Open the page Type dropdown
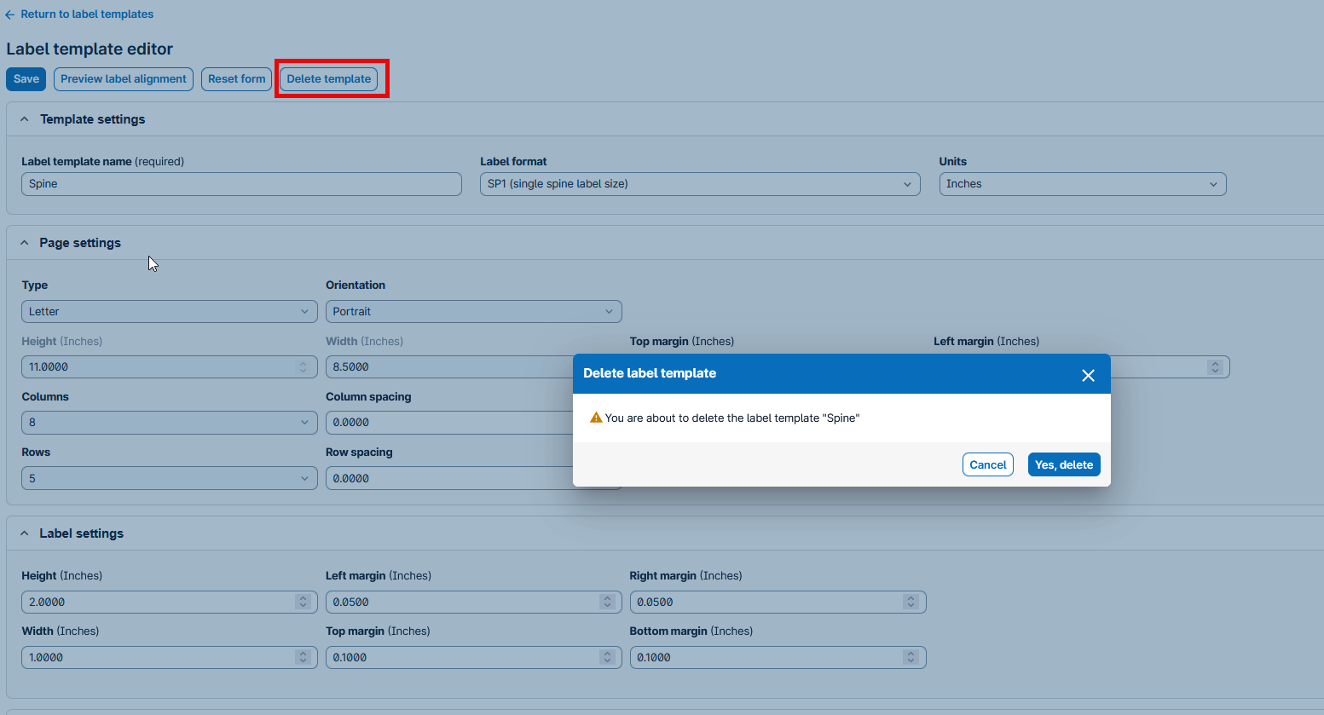 click(x=169, y=312)
